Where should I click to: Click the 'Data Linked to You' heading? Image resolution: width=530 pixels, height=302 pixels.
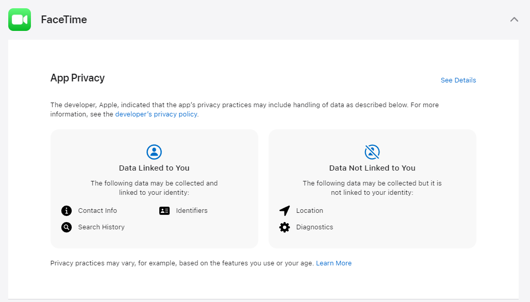pyautogui.click(x=154, y=168)
